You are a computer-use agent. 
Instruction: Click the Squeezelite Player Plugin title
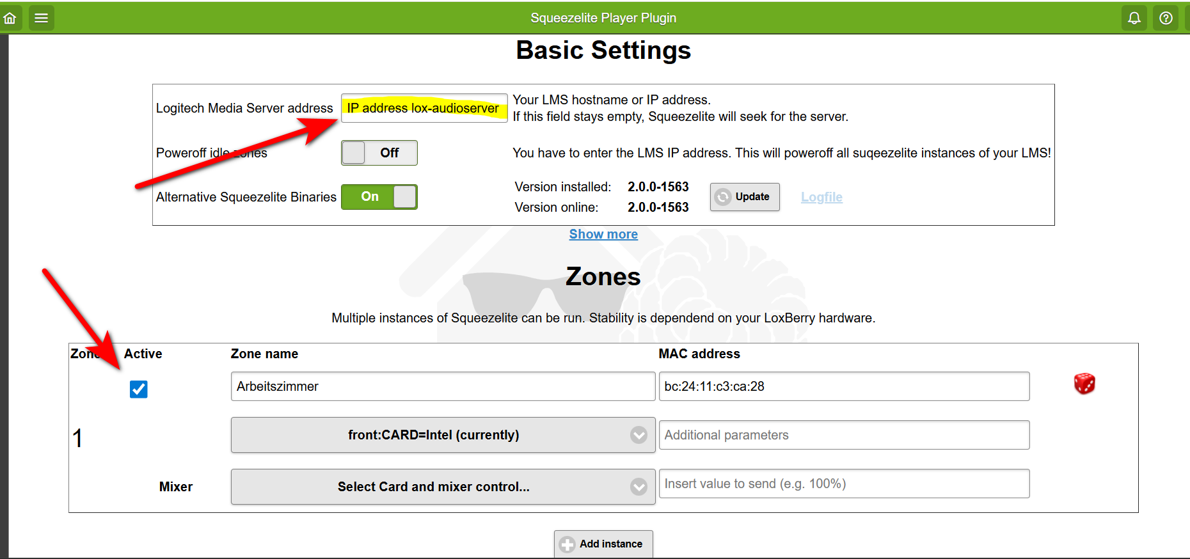603,18
